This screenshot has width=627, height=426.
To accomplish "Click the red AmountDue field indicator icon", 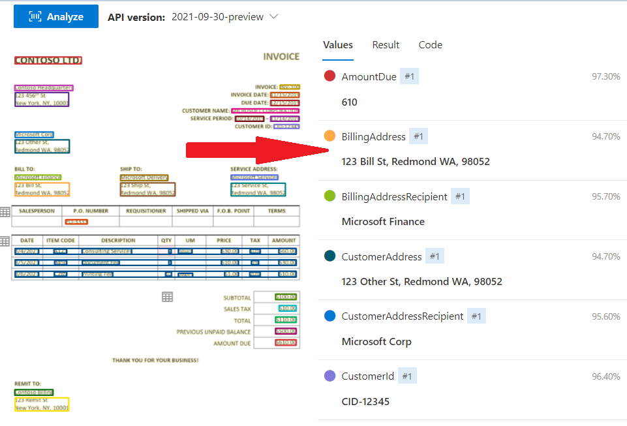I will pyautogui.click(x=328, y=76).
